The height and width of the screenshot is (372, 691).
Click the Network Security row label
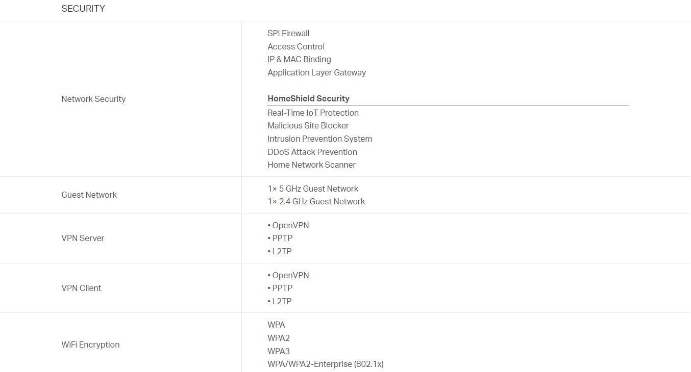click(x=93, y=99)
